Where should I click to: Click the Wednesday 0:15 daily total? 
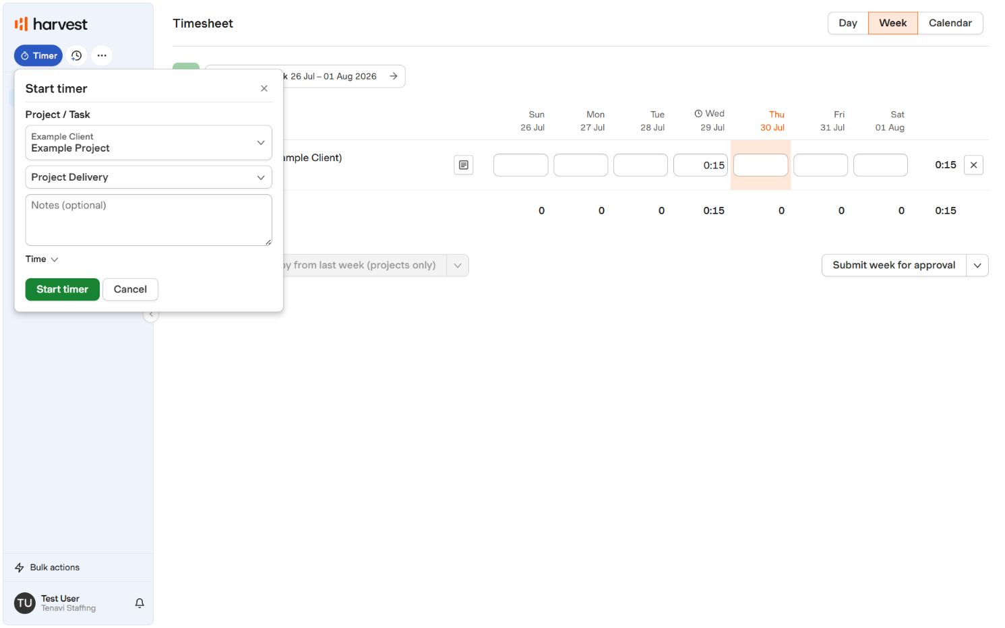[714, 211]
